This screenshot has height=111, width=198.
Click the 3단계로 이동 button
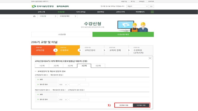pos(124,105)
